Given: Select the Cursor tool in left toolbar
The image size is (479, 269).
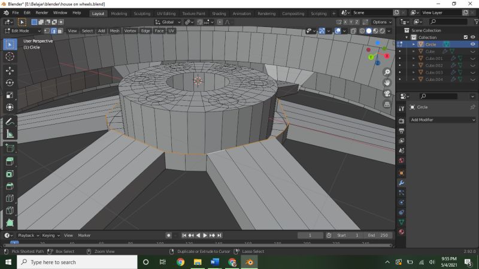Looking at the screenshot, I should tap(10, 56).
